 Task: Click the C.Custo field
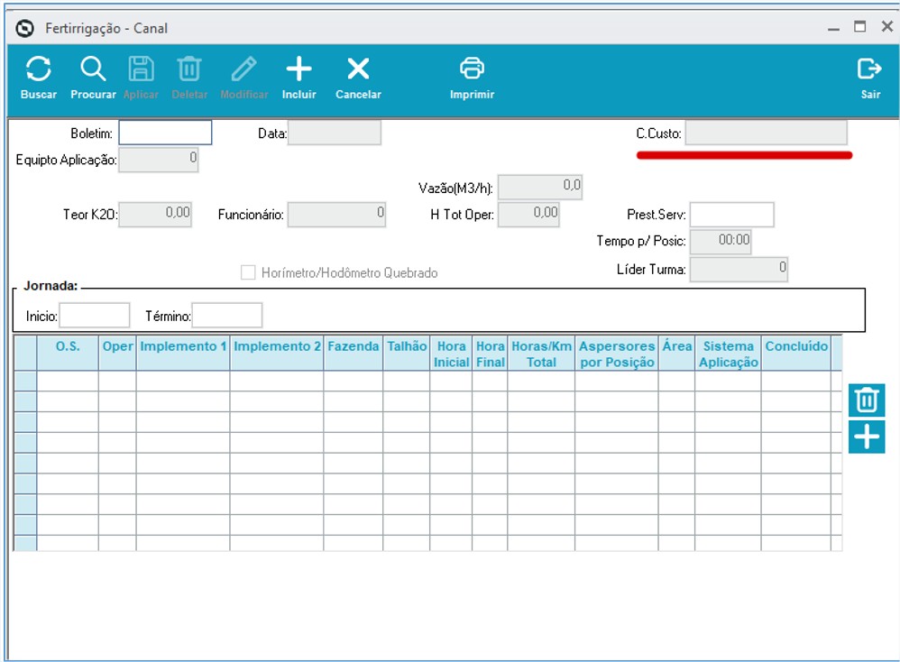[x=766, y=133]
